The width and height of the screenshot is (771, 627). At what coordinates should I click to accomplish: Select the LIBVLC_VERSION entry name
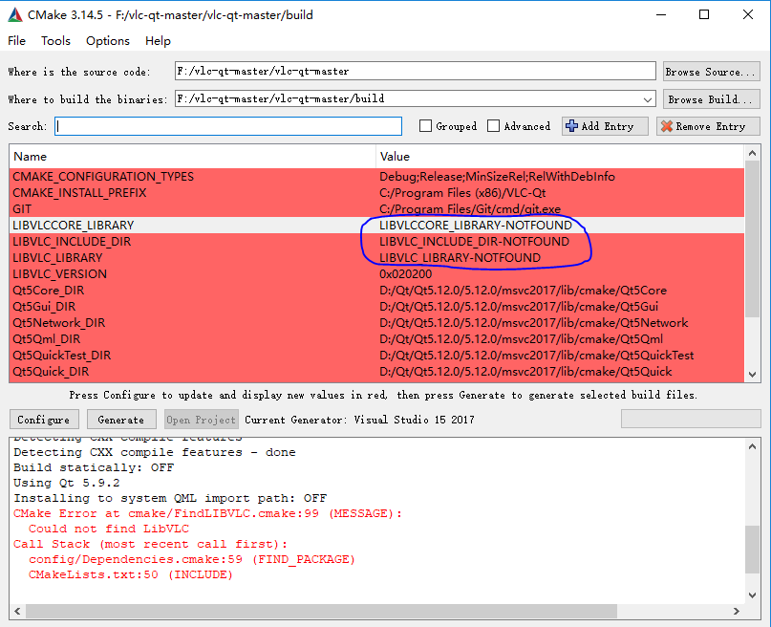pyautogui.click(x=59, y=274)
